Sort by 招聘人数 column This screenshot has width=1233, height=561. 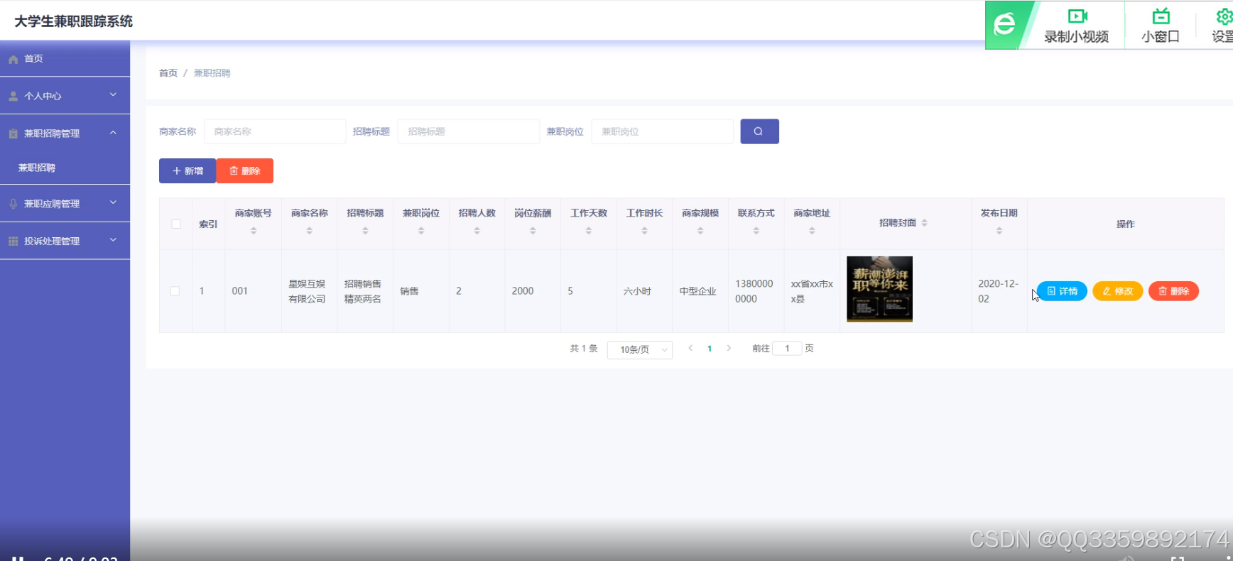point(477,231)
